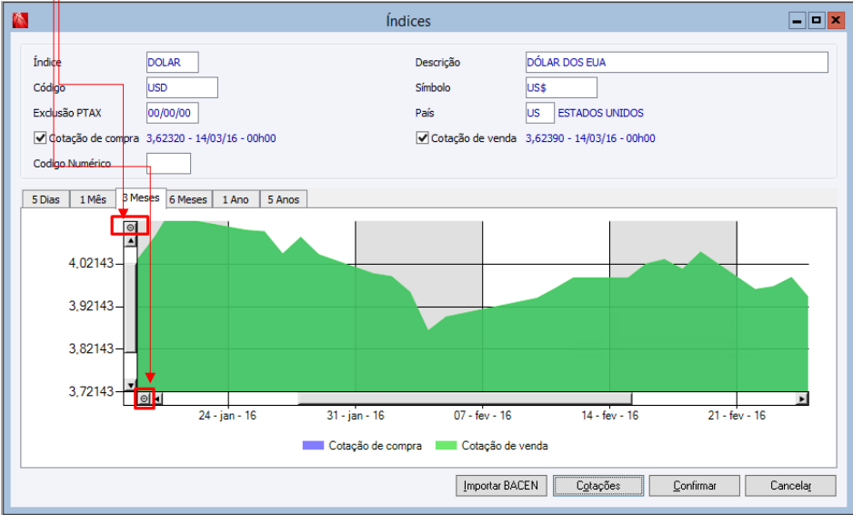Screen dimensions: 853x515
Task: Click the 14 - fev - 16 date label
Action: [x=610, y=416]
